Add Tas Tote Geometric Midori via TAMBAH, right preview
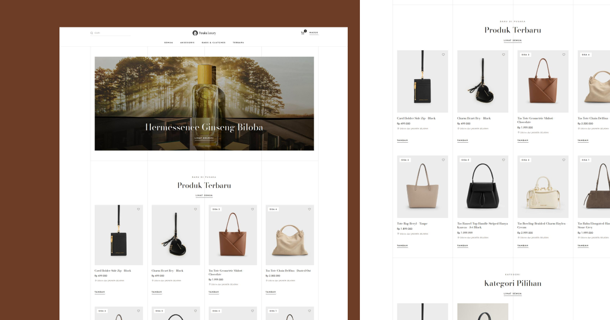 coord(523,140)
